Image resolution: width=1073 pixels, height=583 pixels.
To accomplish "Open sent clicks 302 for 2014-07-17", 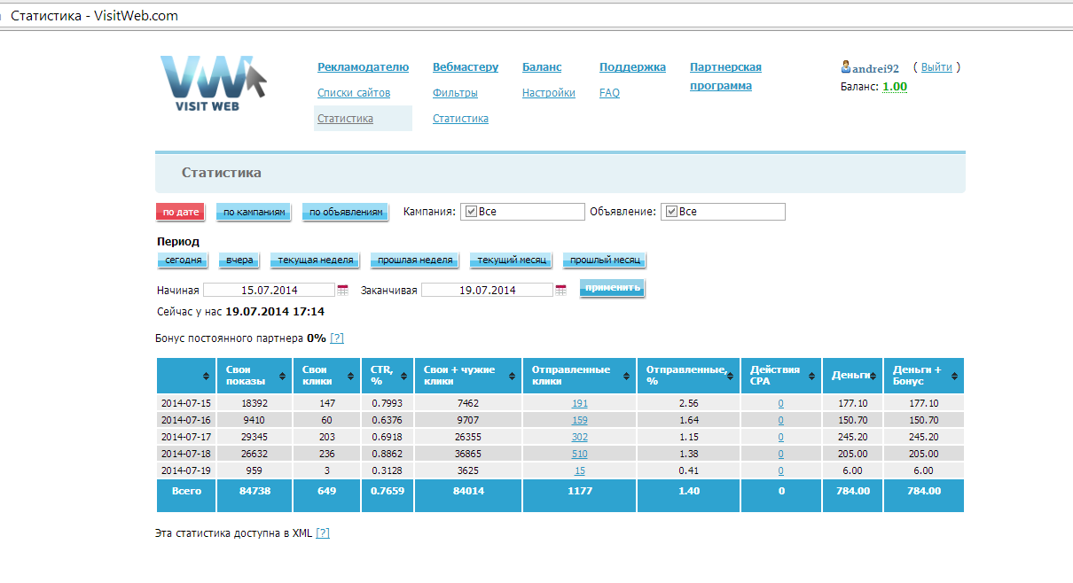I will (579, 437).
